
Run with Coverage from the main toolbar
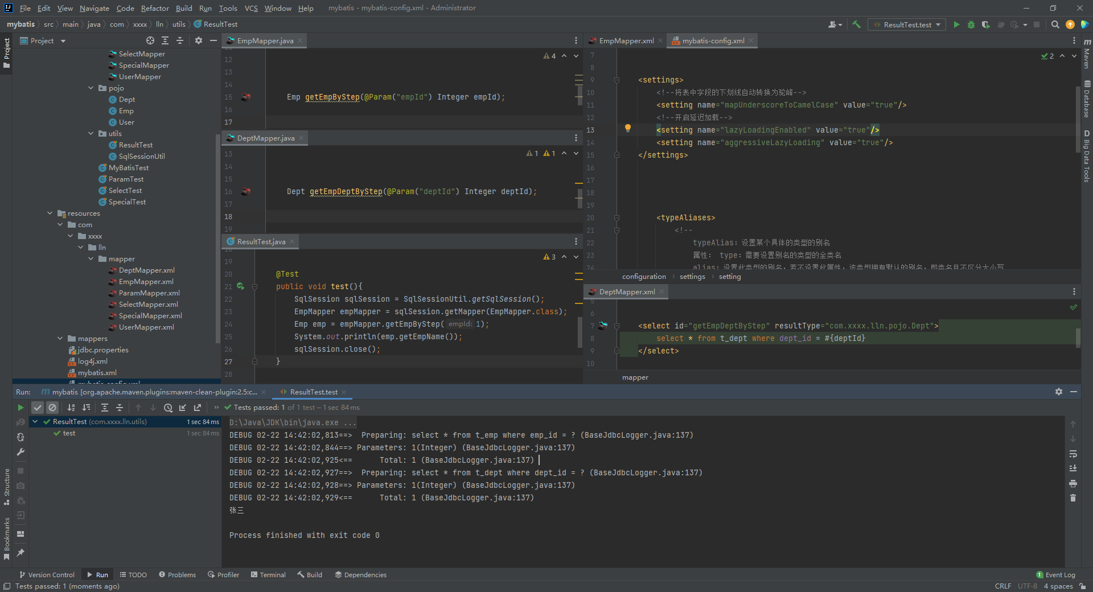coord(985,24)
